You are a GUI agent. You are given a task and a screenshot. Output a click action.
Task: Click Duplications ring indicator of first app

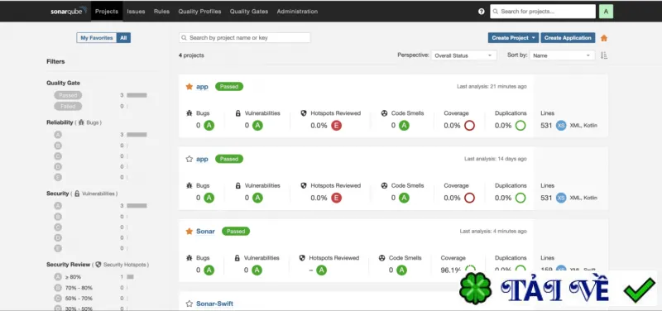pos(520,126)
